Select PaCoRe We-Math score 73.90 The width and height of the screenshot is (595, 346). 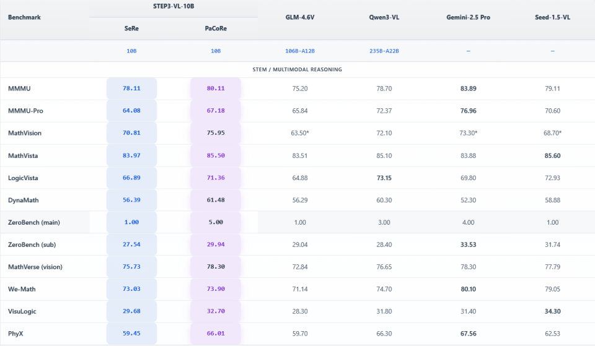(216, 289)
